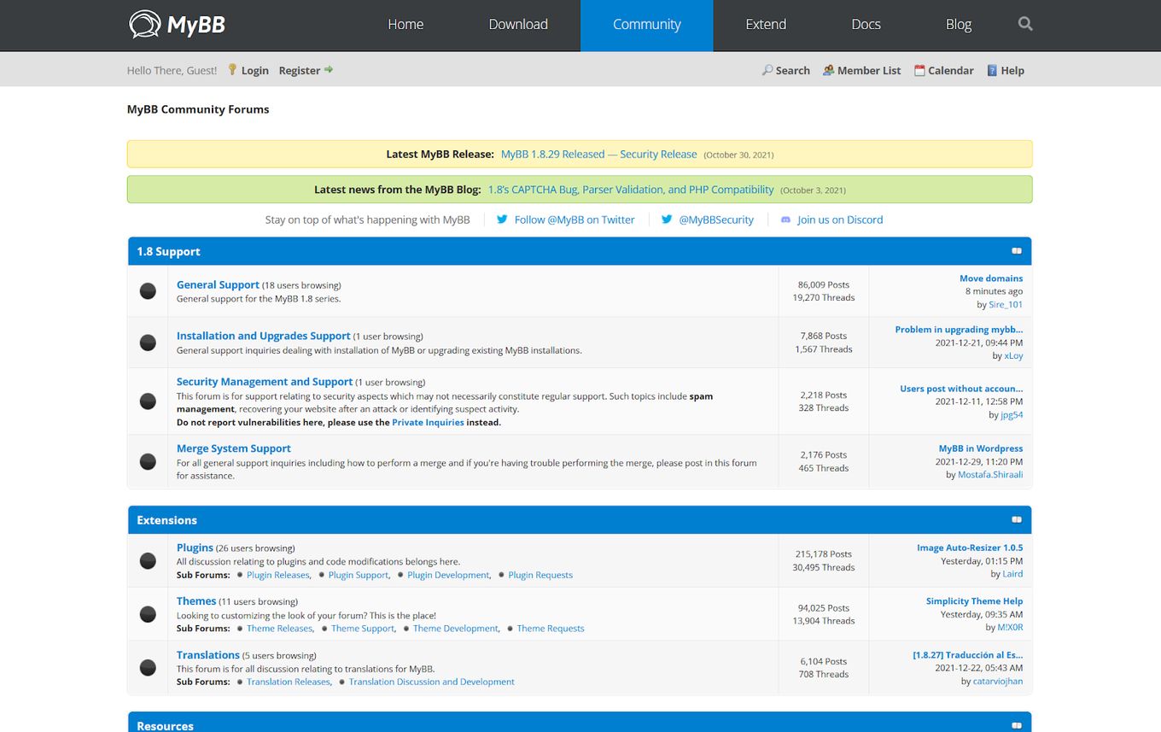
Task: Click the MyBB logo in header
Action: point(177,25)
